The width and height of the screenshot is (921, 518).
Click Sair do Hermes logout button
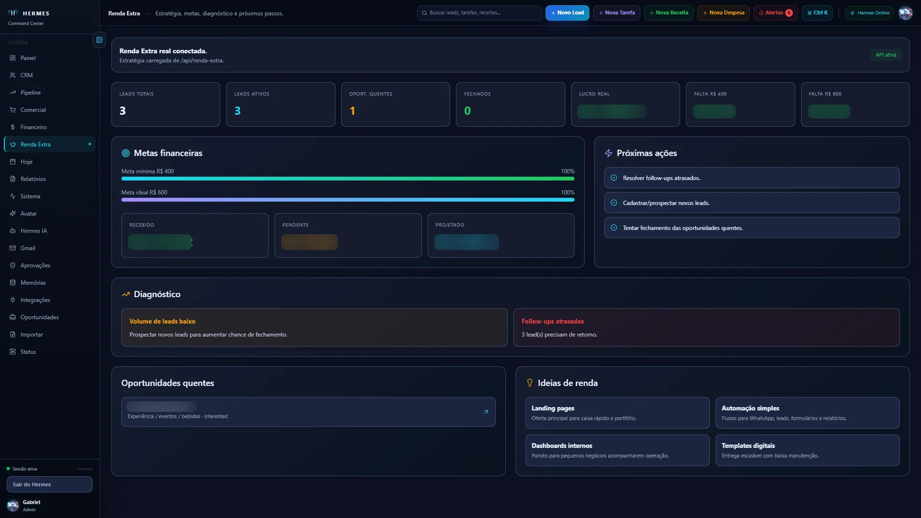tap(49, 484)
